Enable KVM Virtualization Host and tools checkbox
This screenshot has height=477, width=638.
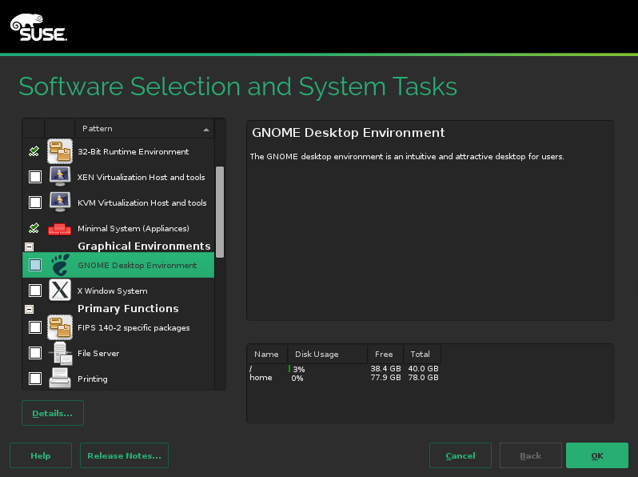[x=35, y=202]
